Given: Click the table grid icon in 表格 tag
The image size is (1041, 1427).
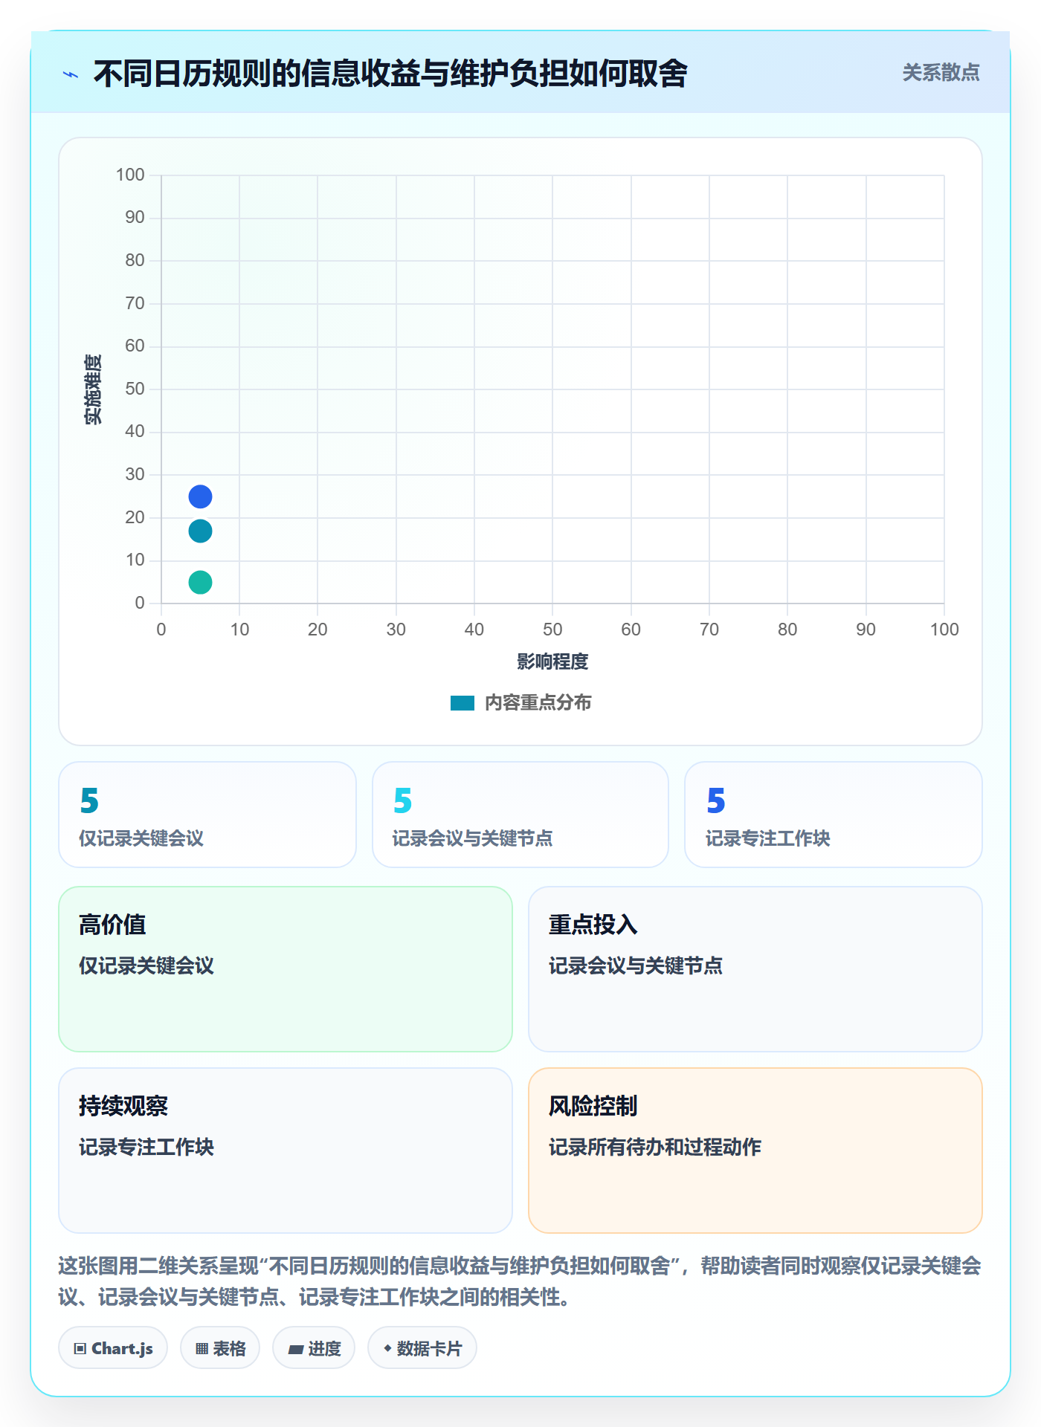Looking at the screenshot, I should pyautogui.click(x=202, y=1349).
